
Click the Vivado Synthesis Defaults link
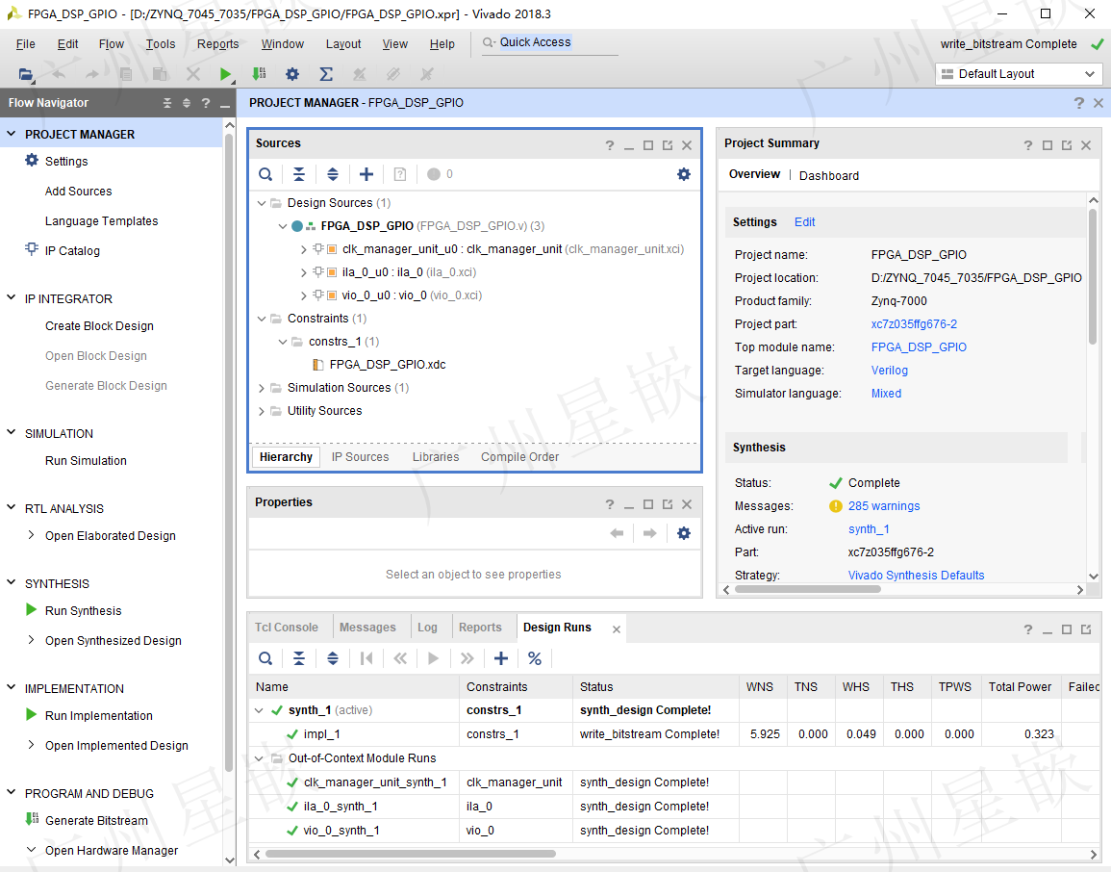tap(916, 575)
